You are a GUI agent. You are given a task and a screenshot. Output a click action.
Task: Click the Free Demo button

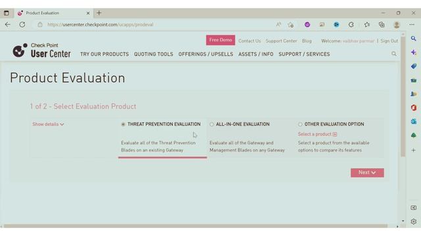(x=220, y=40)
